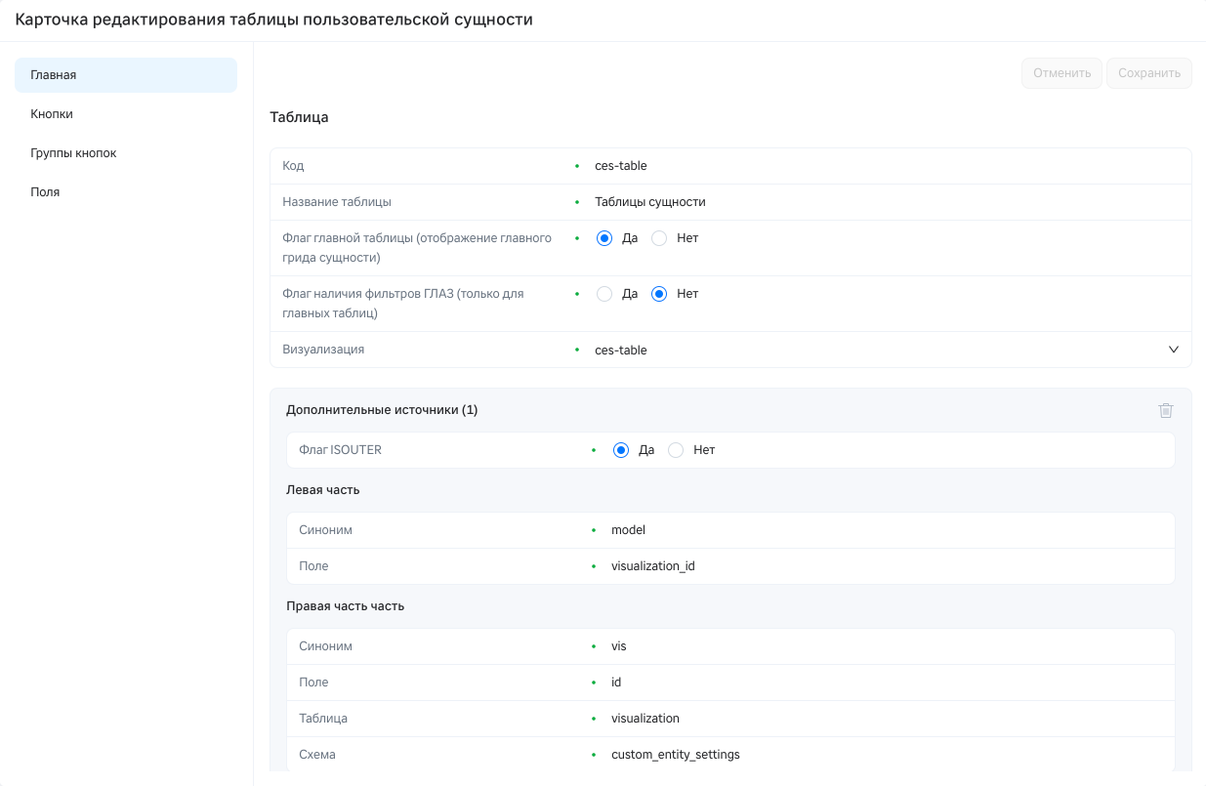Edit the Таблица value visualization
The width and height of the screenshot is (1206, 786).
[645, 719]
